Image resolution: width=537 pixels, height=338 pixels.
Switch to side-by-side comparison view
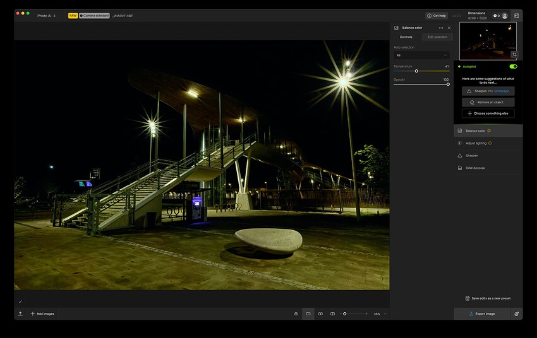(x=320, y=313)
